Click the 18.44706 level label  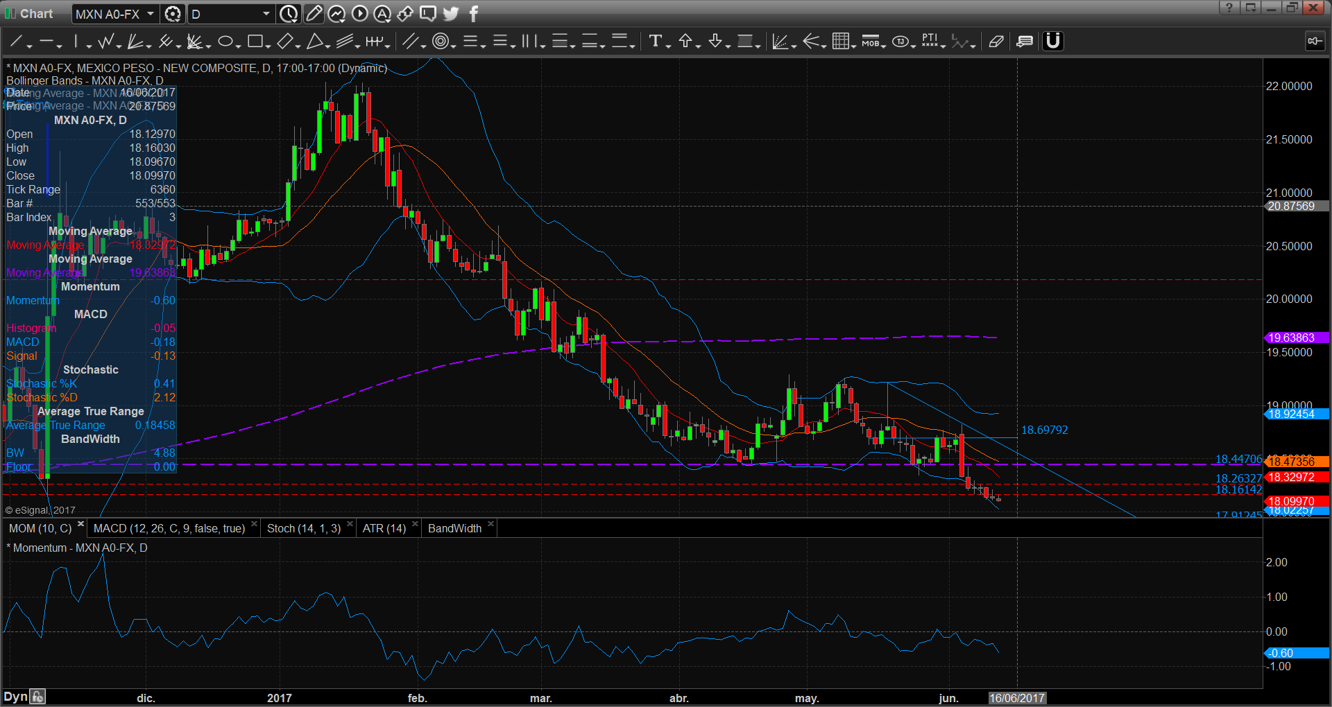1238,459
